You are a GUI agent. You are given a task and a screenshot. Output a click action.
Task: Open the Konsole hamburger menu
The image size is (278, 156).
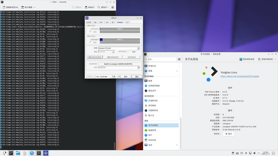(112, 7)
